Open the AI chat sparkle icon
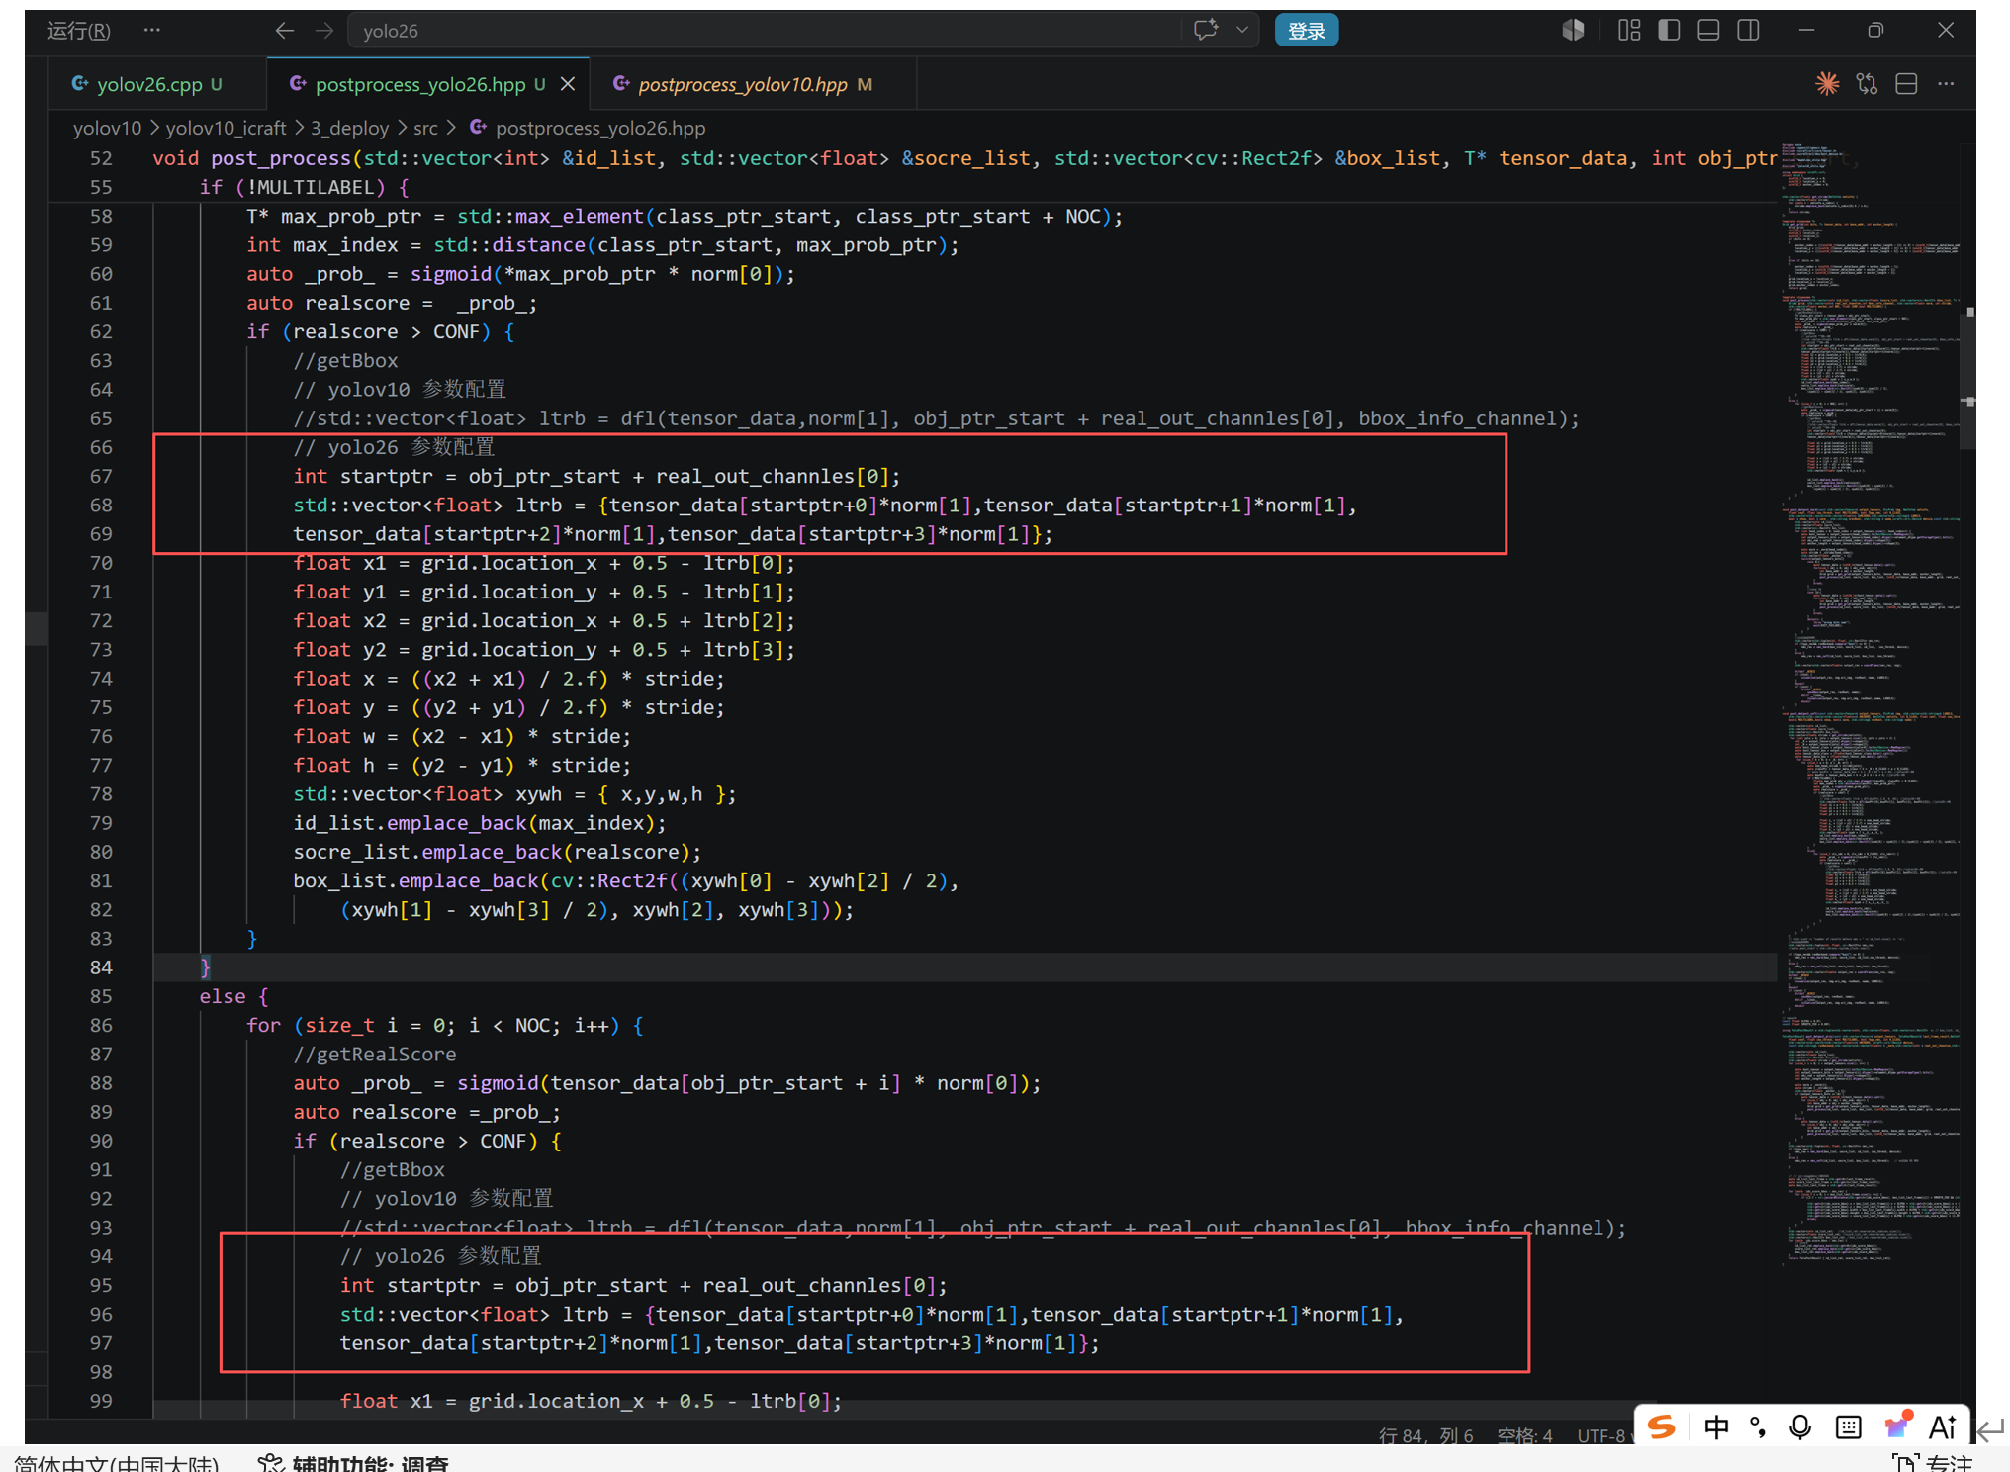Image resolution: width=2010 pixels, height=1472 pixels. 1205,31
